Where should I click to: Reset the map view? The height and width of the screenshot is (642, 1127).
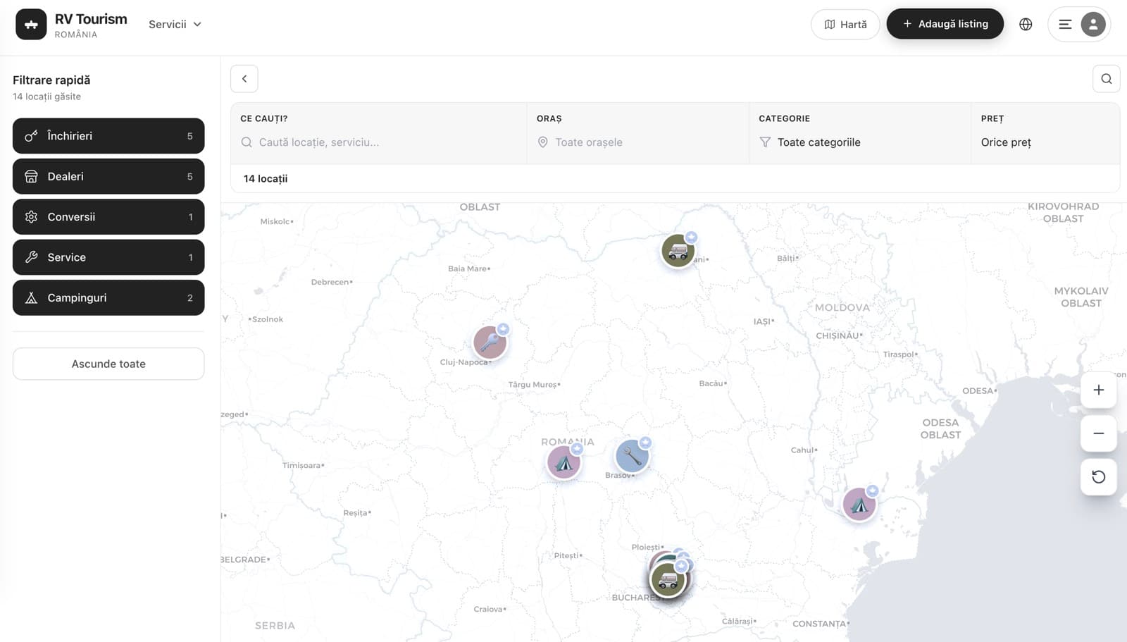tap(1098, 477)
